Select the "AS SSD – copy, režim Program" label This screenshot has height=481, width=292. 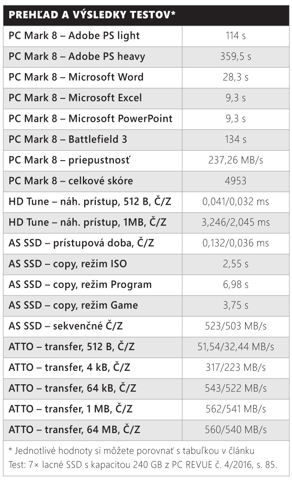(80, 285)
